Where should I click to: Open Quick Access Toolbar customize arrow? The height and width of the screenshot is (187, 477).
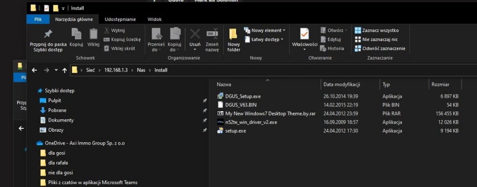pos(63,8)
